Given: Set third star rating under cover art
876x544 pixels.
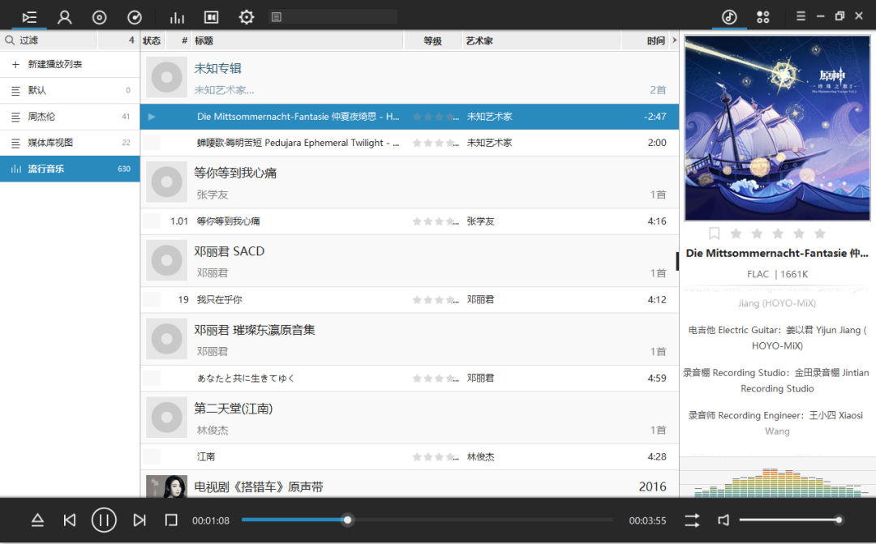Looking at the screenshot, I should tap(778, 233).
